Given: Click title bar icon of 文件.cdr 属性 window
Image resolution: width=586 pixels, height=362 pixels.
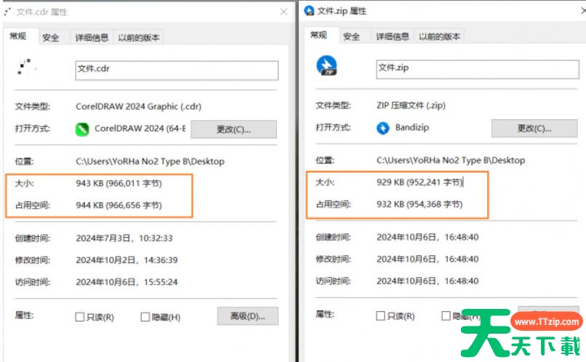Looking at the screenshot, I should click(x=8, y=12).
